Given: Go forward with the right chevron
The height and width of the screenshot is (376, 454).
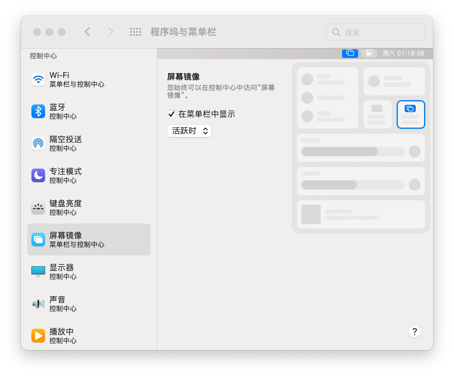Looking at the screenshot, I should [110, 32].
